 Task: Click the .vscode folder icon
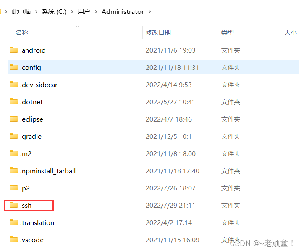(x=14, y=239)
